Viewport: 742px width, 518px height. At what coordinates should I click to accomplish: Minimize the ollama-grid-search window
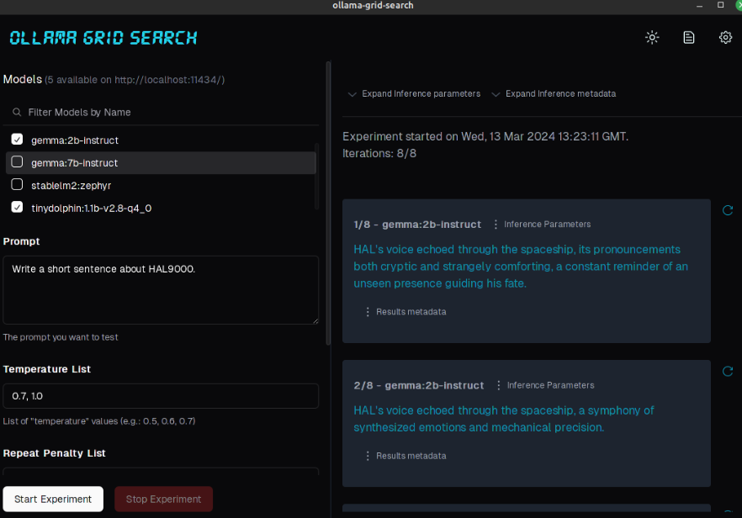(699, 5)
